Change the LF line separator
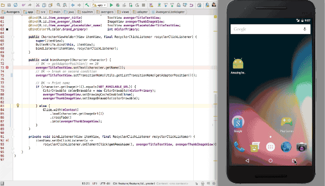 tap(95, 183)
